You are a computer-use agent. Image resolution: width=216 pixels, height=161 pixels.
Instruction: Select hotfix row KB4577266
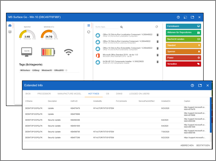116,137
